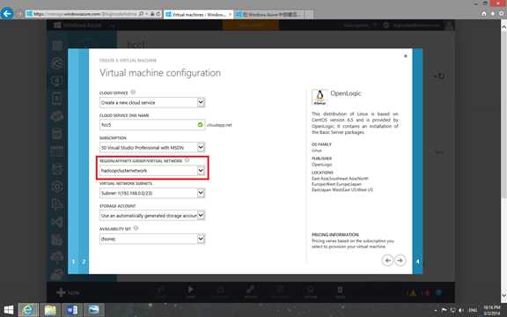
Task: Click the network icon in system tray
Action: pyautogui.click(x=452, y=311)
